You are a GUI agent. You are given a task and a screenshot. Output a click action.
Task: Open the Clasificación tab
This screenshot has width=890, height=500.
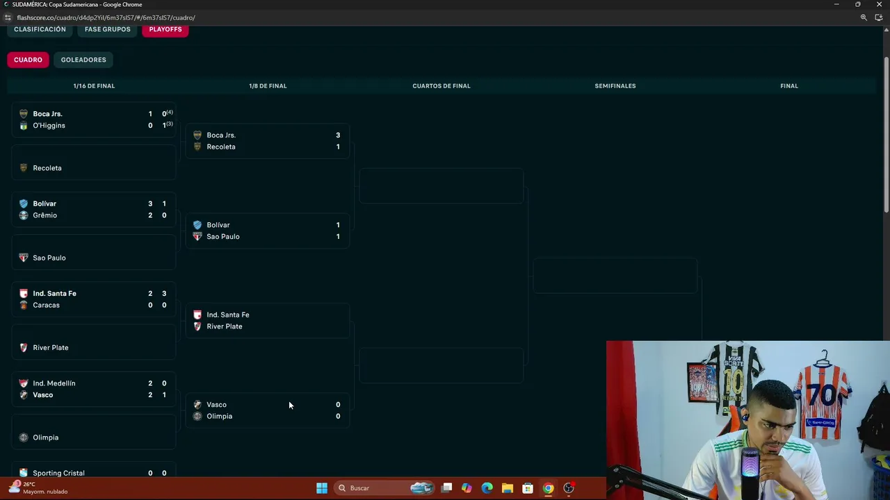click(40, 29)
